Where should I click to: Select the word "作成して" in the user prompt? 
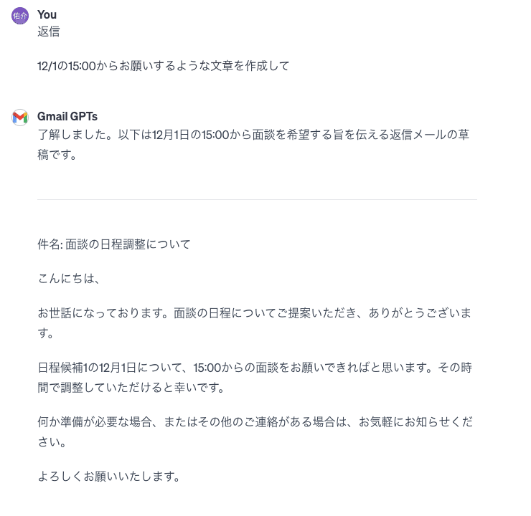point(266,66)
